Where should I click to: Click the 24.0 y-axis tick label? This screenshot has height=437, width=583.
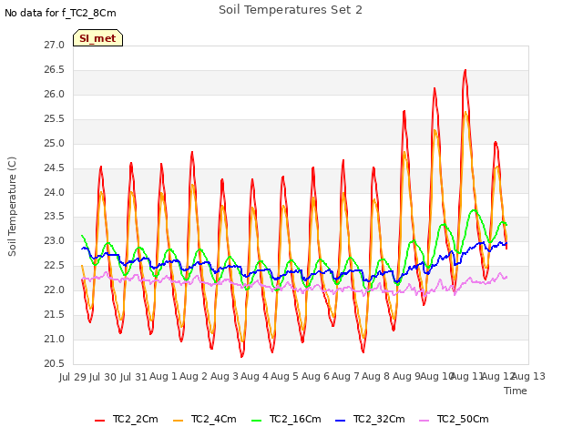[x=55, y=192]
